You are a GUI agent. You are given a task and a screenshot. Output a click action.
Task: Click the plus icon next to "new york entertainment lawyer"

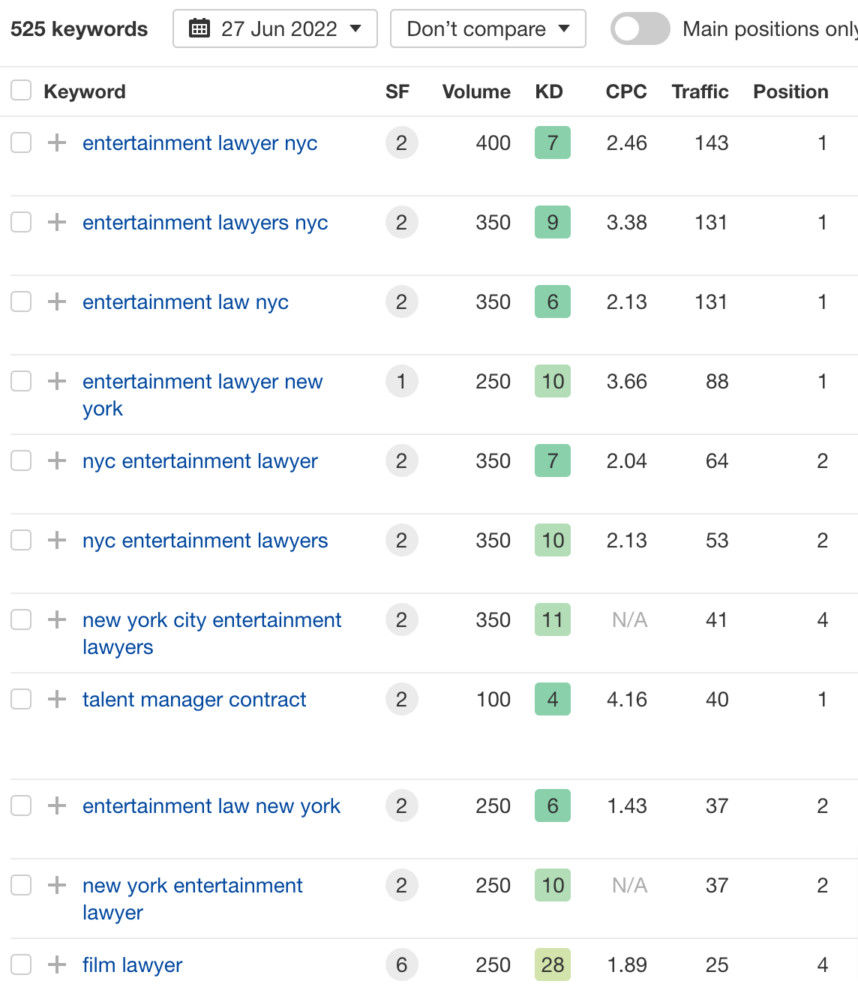[x=56, y=885]
